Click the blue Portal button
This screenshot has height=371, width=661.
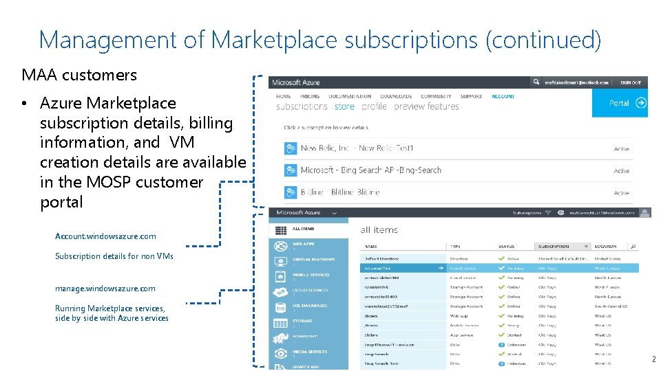point(620,103)
